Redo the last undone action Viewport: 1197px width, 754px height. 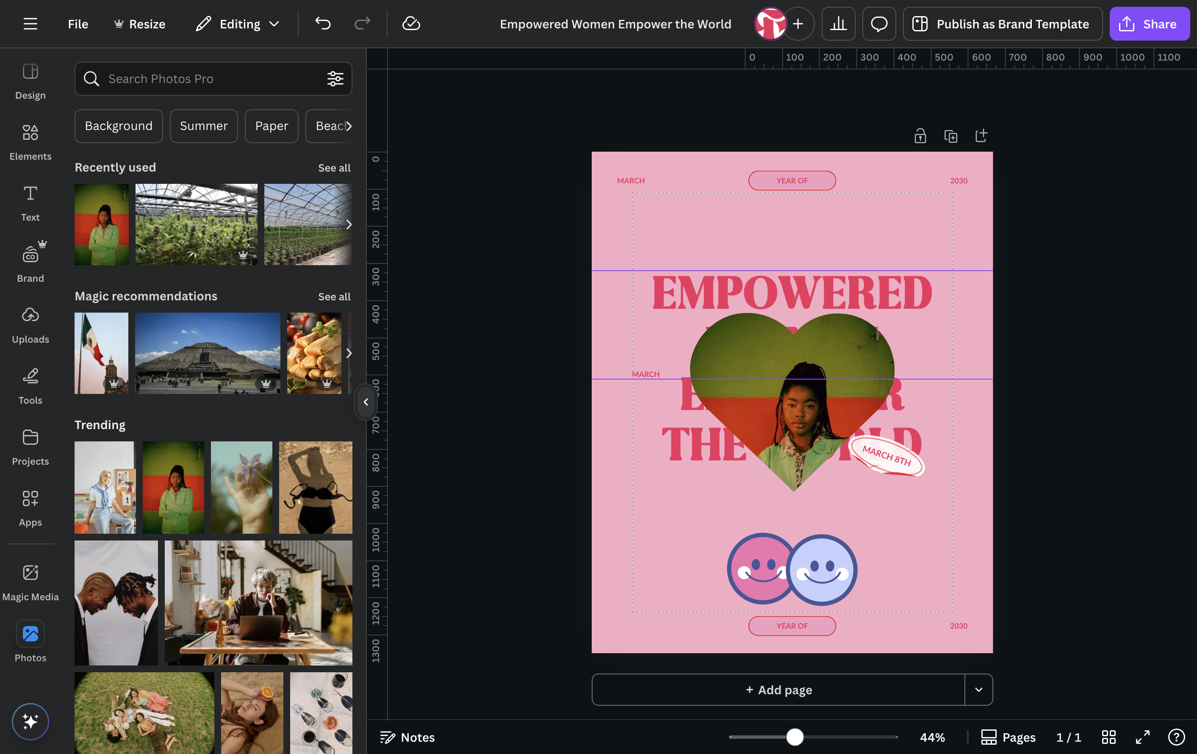tap(363, 24)
